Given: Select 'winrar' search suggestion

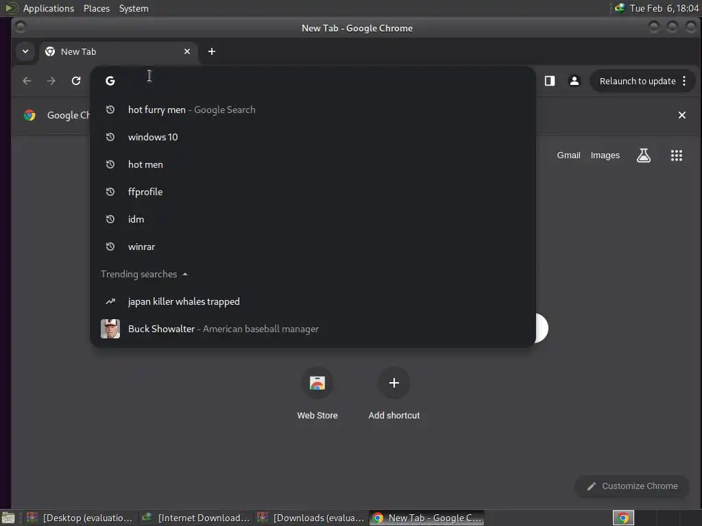Looking at the screenshot, I should pyautogui.click(x=313, y=247).
